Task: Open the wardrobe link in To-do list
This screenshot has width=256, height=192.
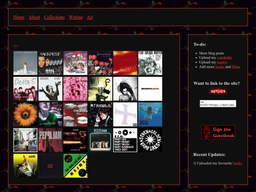Action: point(224,58)
